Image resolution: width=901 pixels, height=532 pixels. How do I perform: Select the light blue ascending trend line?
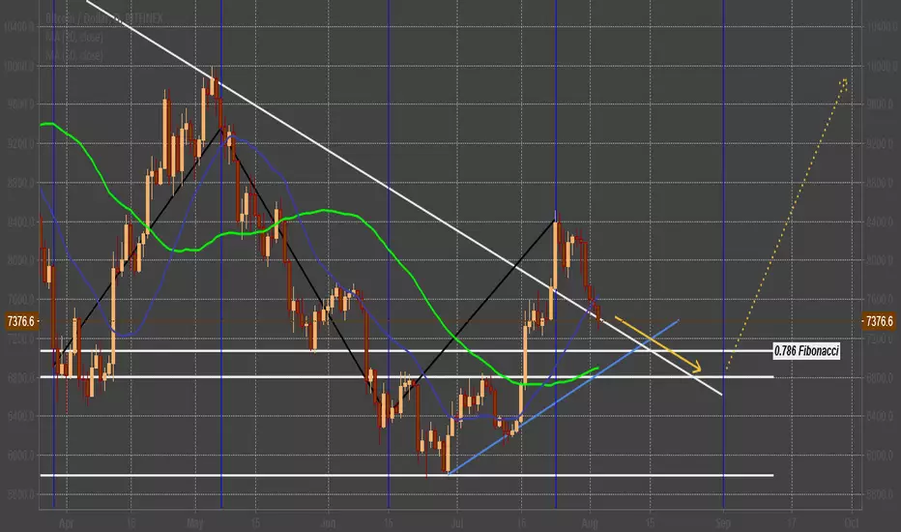click(563, 397)
